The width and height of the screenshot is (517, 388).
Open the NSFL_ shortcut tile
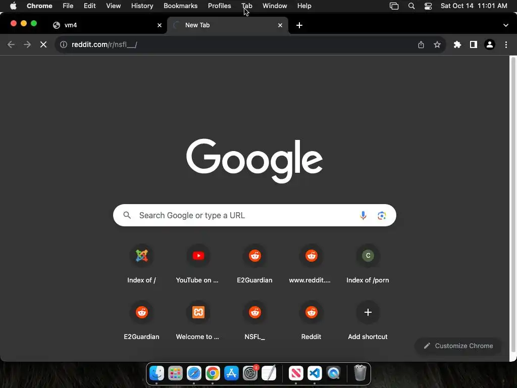[x=255, y=321]
